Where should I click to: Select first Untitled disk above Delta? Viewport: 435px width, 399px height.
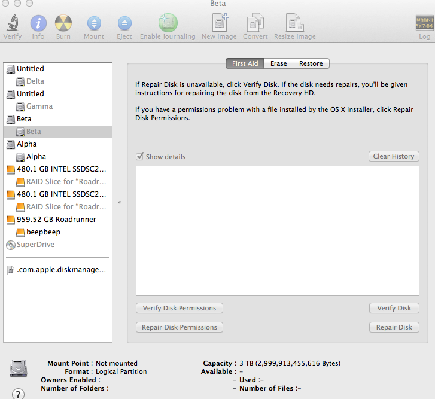coord(57,68)
